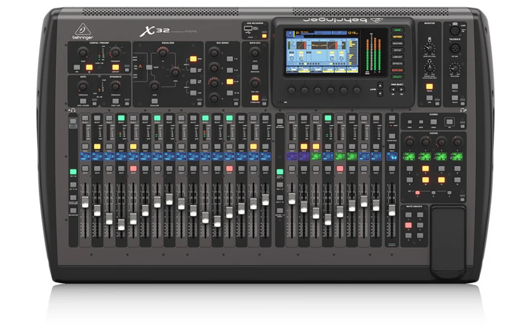
Task: Toggle the GATE / DUCKER button
Action: (83, 101)
